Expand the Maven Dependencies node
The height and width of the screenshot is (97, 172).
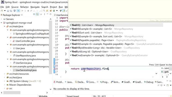[5, 85]
